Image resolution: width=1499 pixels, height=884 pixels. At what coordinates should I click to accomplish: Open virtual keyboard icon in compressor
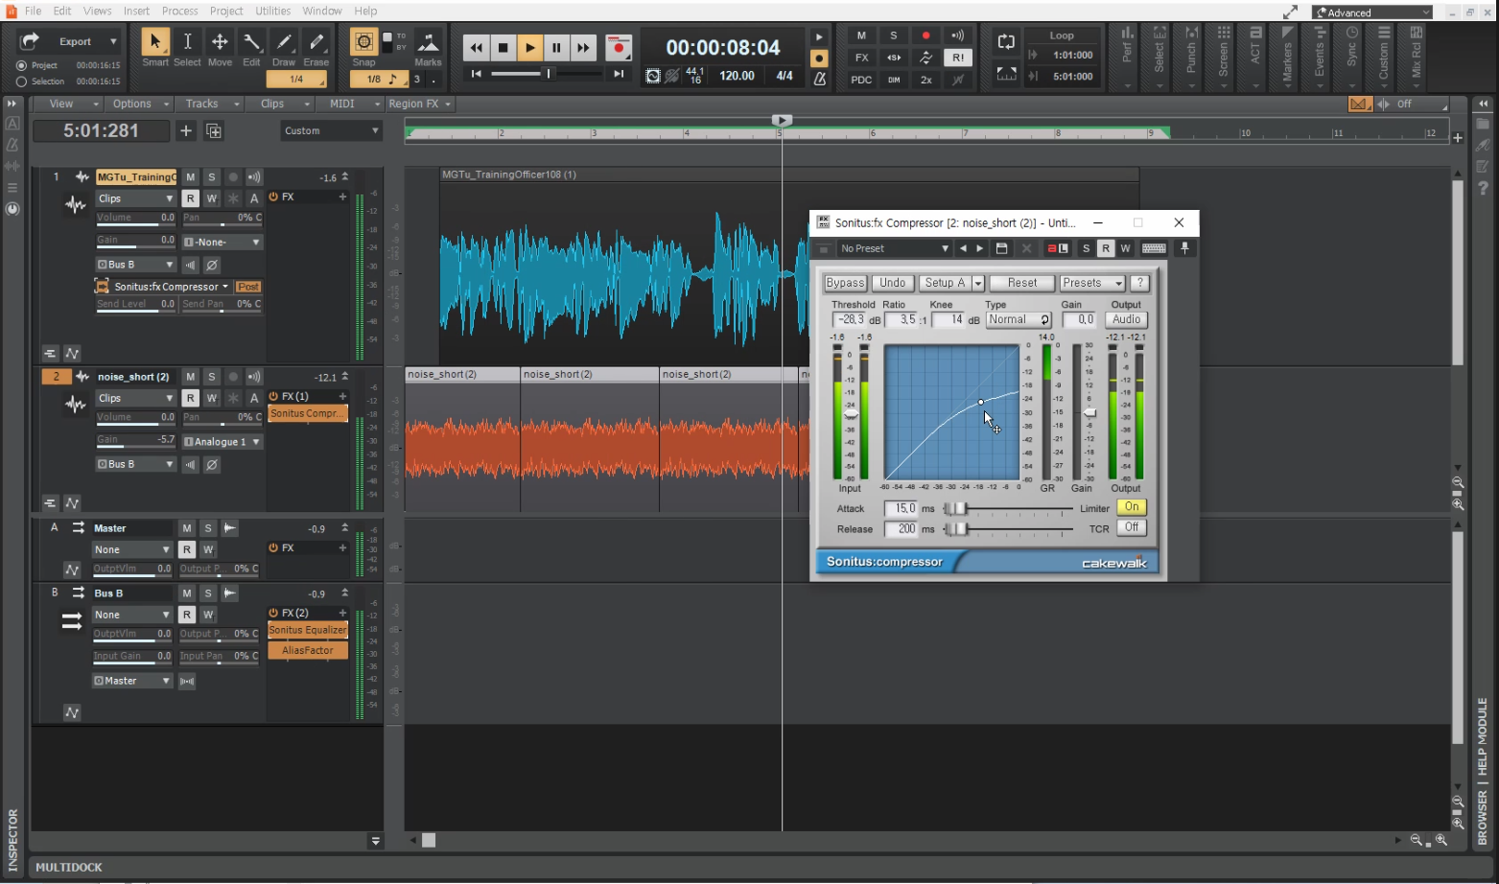[1154, 248]
